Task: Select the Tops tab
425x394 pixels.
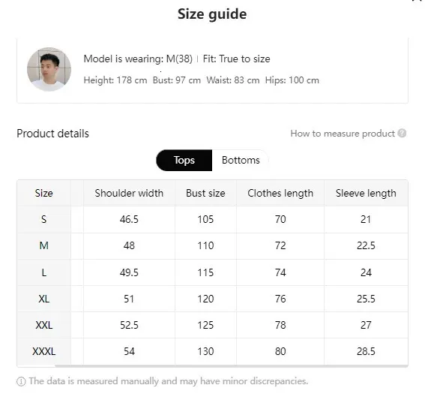Action: 184,160
